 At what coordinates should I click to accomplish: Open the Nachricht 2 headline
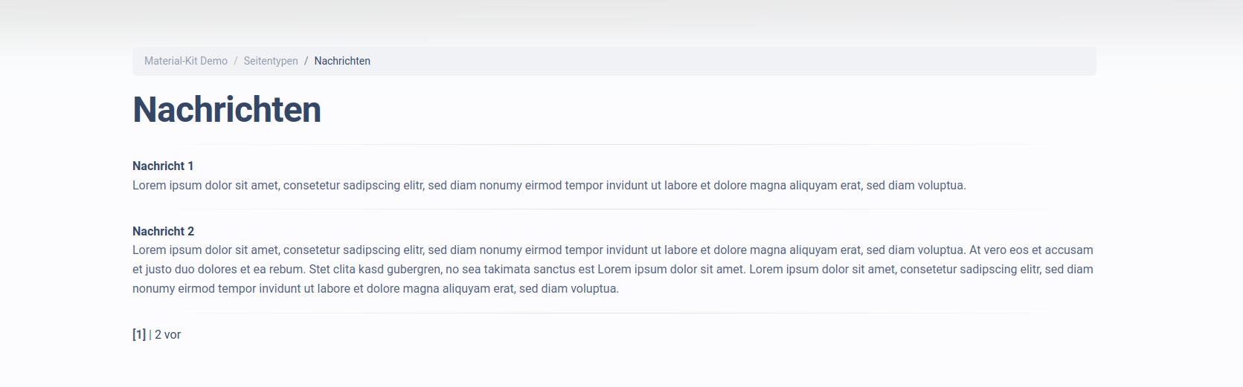(x=163, y=231)
